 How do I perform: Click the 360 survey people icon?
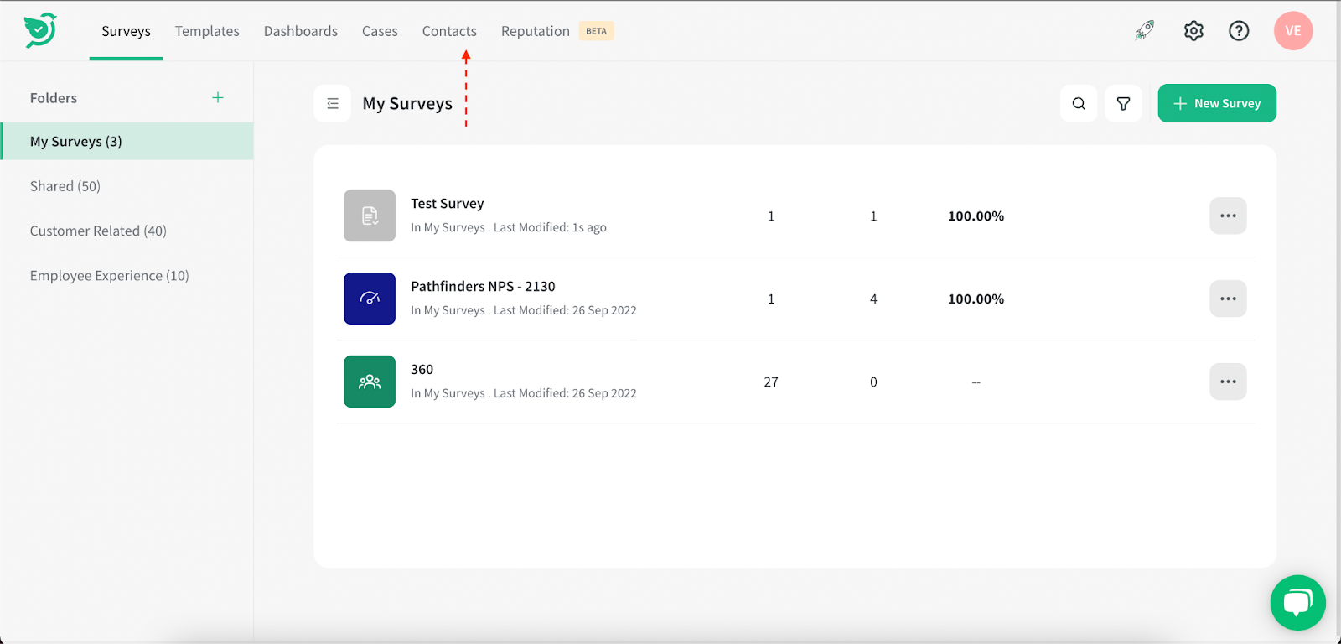(370, 382)
